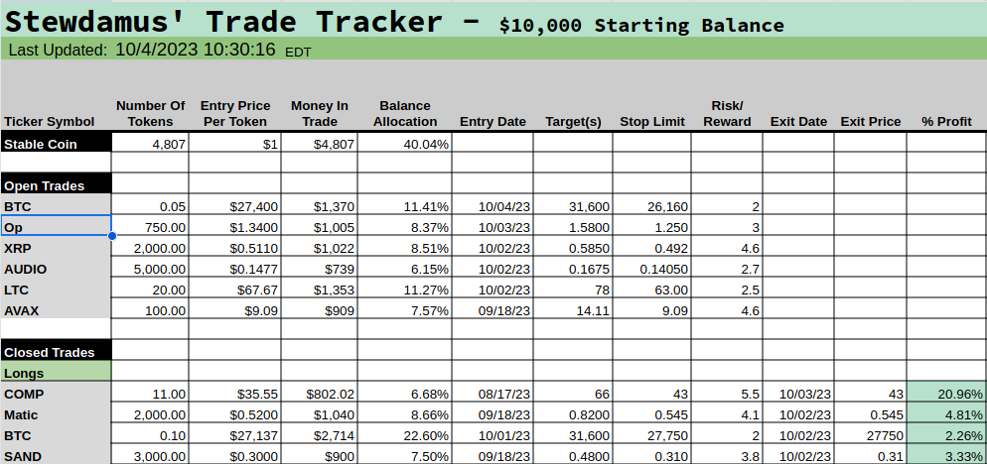Click the $27,400 BTC entry price cell
Image resolution: width=987 pixels, height=464 pixels.
point(234,206)
